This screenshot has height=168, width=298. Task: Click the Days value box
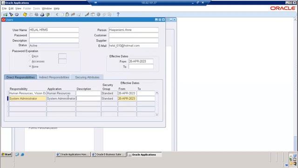[62, 56]
